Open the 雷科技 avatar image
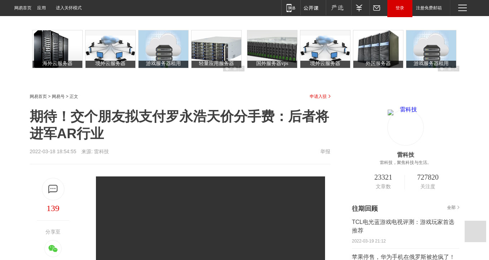Viewport: 489px width, 260px height. point(406,127)
